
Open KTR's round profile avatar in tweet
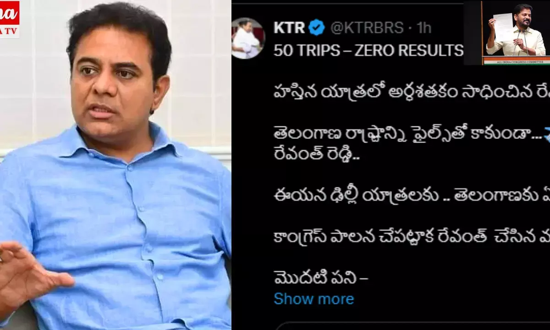[249, 38]
